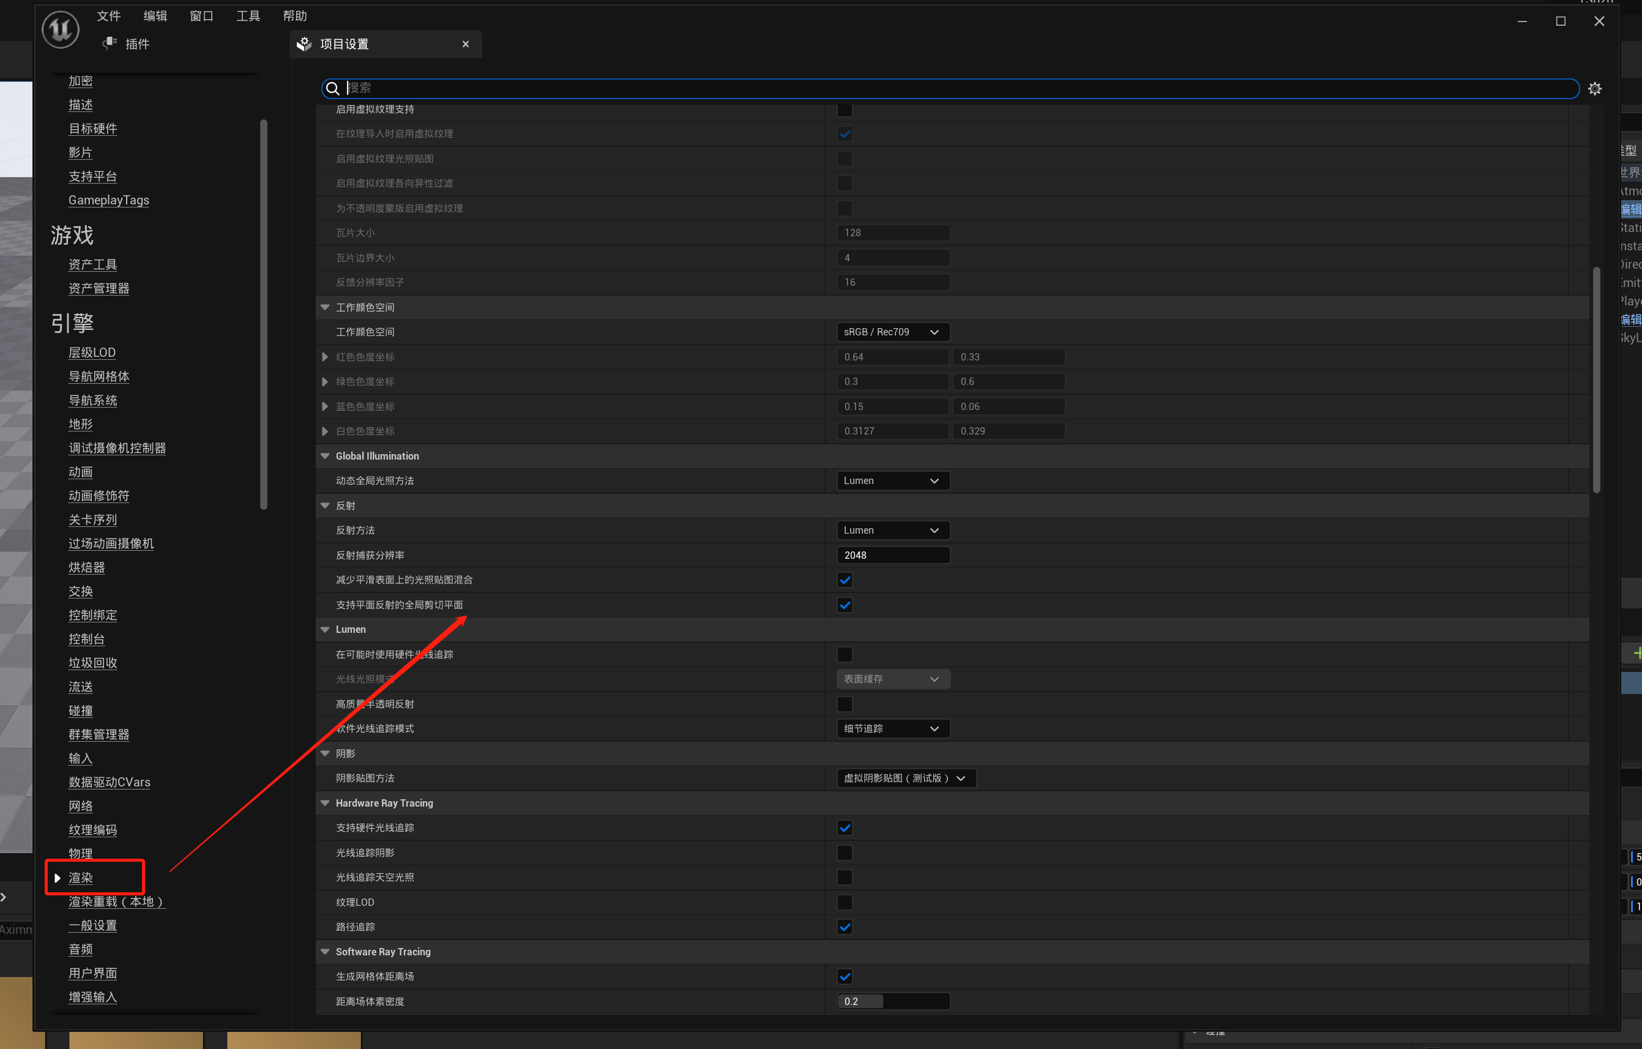
Task: Enable 在可能时使用硬件光线追踪 checkbox
Action: point(844,654)
